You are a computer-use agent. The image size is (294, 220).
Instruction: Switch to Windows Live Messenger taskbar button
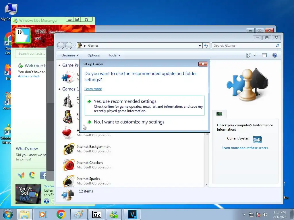click(114, 214)
